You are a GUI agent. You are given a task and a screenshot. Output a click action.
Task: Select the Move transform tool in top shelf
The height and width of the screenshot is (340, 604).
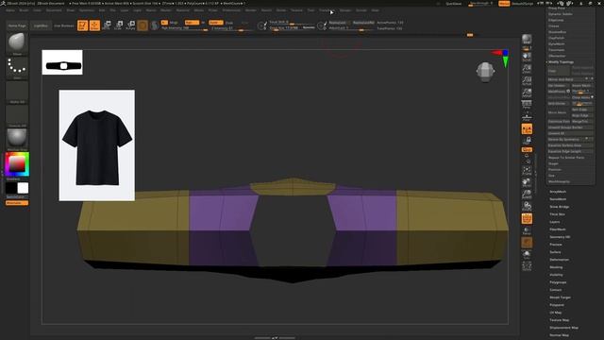pyautogui.click(x=107, y=25)
